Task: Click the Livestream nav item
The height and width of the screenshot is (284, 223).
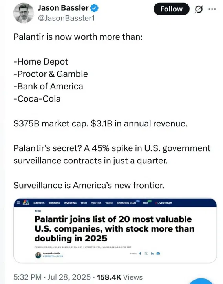Action: pos(164,203)
